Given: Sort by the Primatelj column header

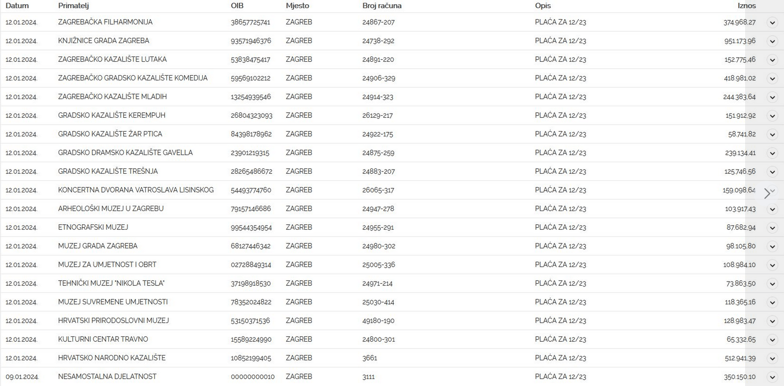Looking at the screenshot, I should [73, 6].
